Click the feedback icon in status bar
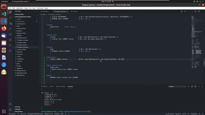Screen dimensions: 205x115 click(x=200, y=114)
